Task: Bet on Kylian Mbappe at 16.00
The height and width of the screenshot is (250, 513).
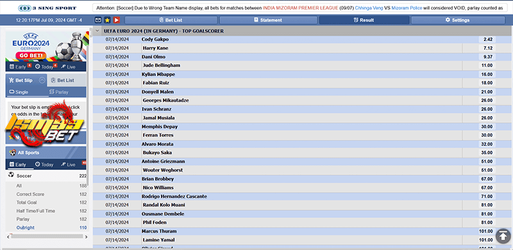Action: pos(488,74)
